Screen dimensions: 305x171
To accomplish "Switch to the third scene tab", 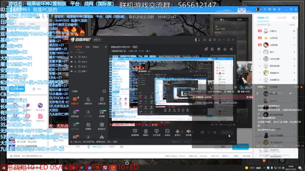I will (x=96, y=47).
